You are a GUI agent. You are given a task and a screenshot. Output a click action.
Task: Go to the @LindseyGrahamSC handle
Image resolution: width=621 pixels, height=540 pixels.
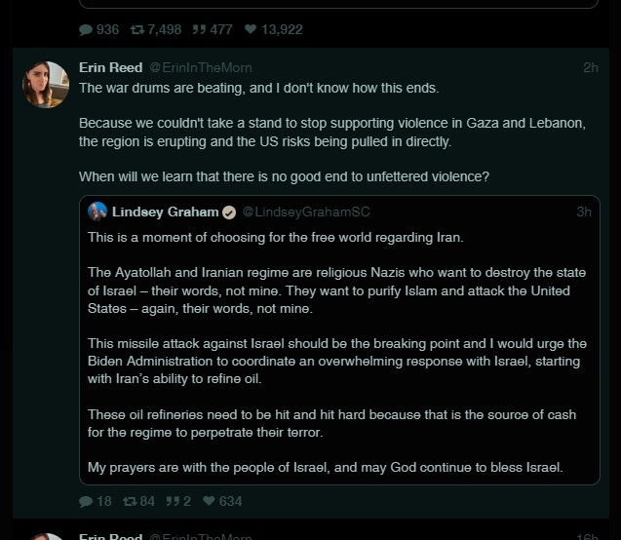(306, 212)
